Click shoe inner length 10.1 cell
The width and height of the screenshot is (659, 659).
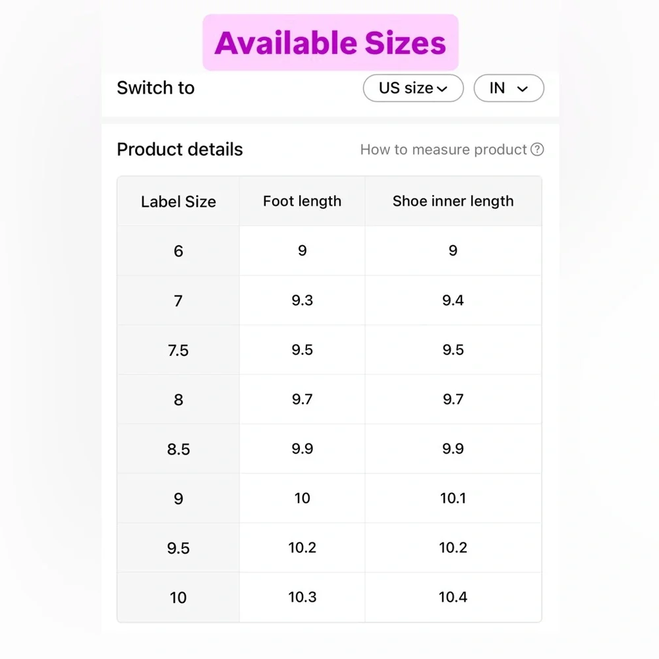click(453, 498)
